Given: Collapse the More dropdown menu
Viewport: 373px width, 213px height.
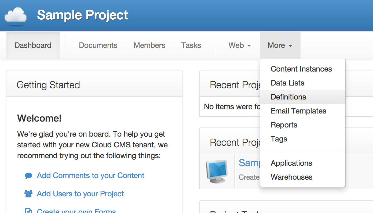Looking at the screenshot, I should (280, 45).
